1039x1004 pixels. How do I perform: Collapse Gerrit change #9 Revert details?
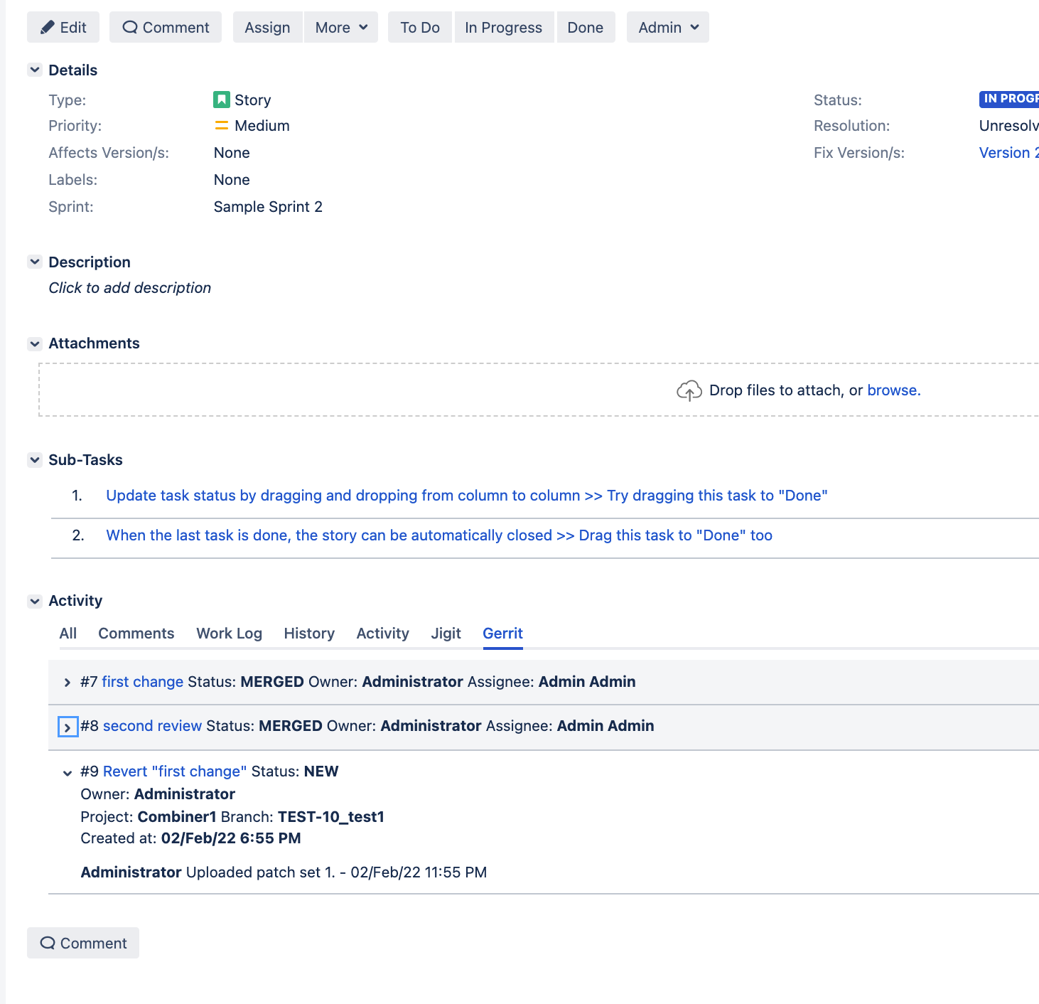(x=67, y=772)
